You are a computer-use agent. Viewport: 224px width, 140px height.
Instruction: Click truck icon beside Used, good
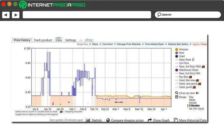194,87
